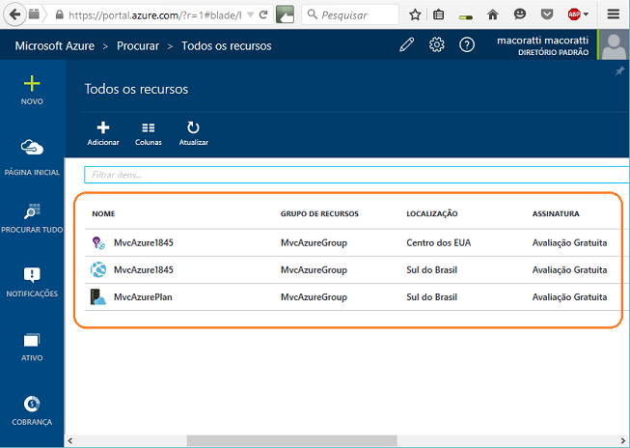
Task: Open help question mark icon
Action: pos(467,44)
